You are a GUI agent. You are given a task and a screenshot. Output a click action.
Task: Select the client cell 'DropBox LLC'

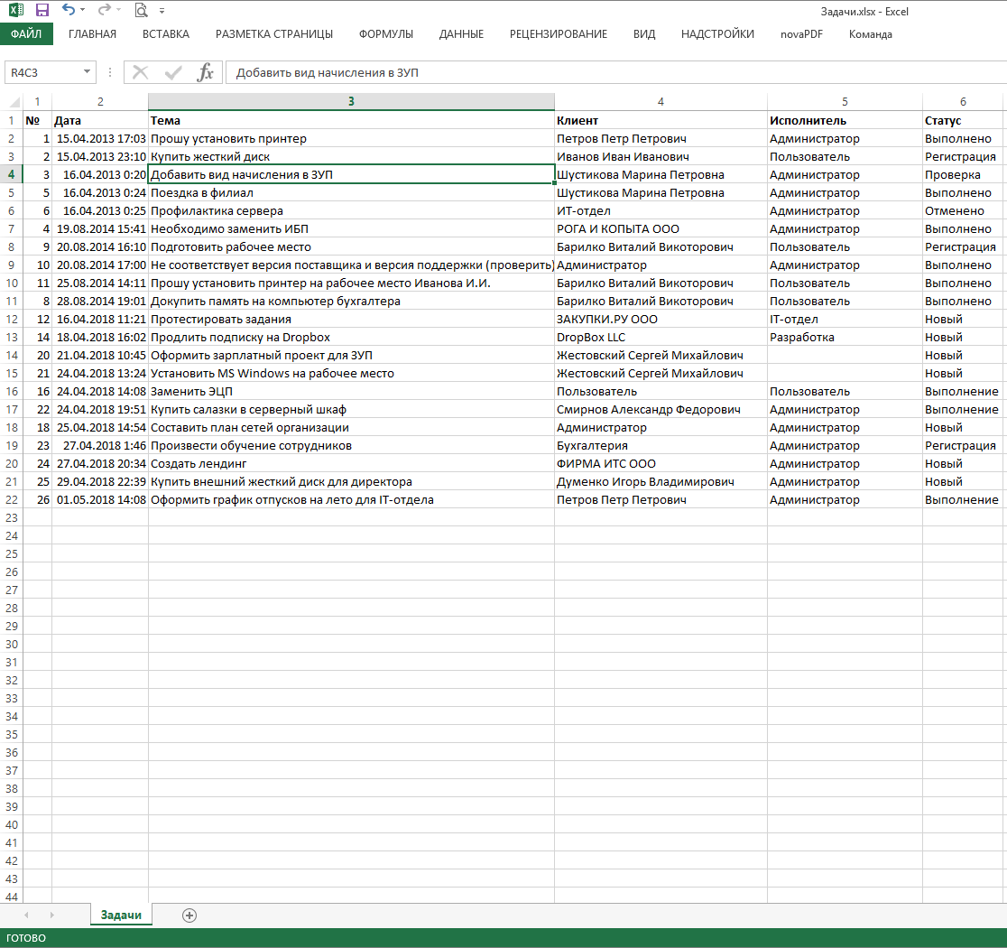[661, 337]
